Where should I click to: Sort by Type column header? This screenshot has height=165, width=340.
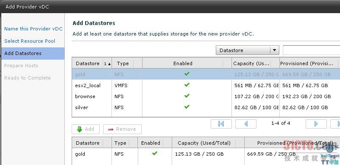123,63
